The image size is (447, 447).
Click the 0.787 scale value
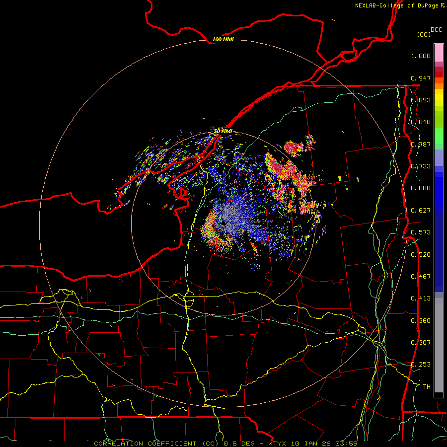(x=421, y=144)
